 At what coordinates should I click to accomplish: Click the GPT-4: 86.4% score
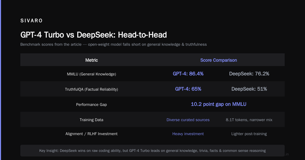tap(188, 74)
